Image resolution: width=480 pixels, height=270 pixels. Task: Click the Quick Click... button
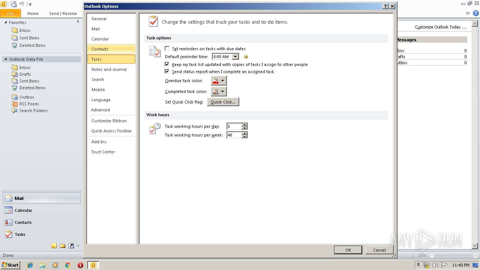(223, 102)
